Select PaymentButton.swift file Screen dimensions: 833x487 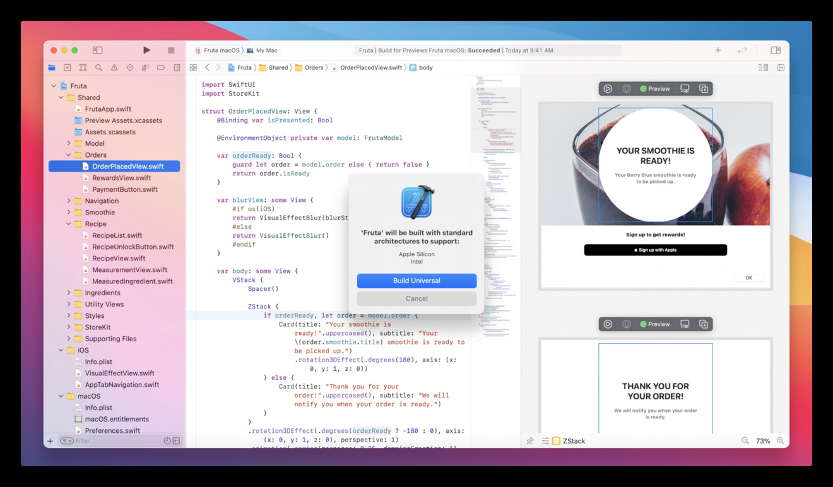click(x=124, y=189)
